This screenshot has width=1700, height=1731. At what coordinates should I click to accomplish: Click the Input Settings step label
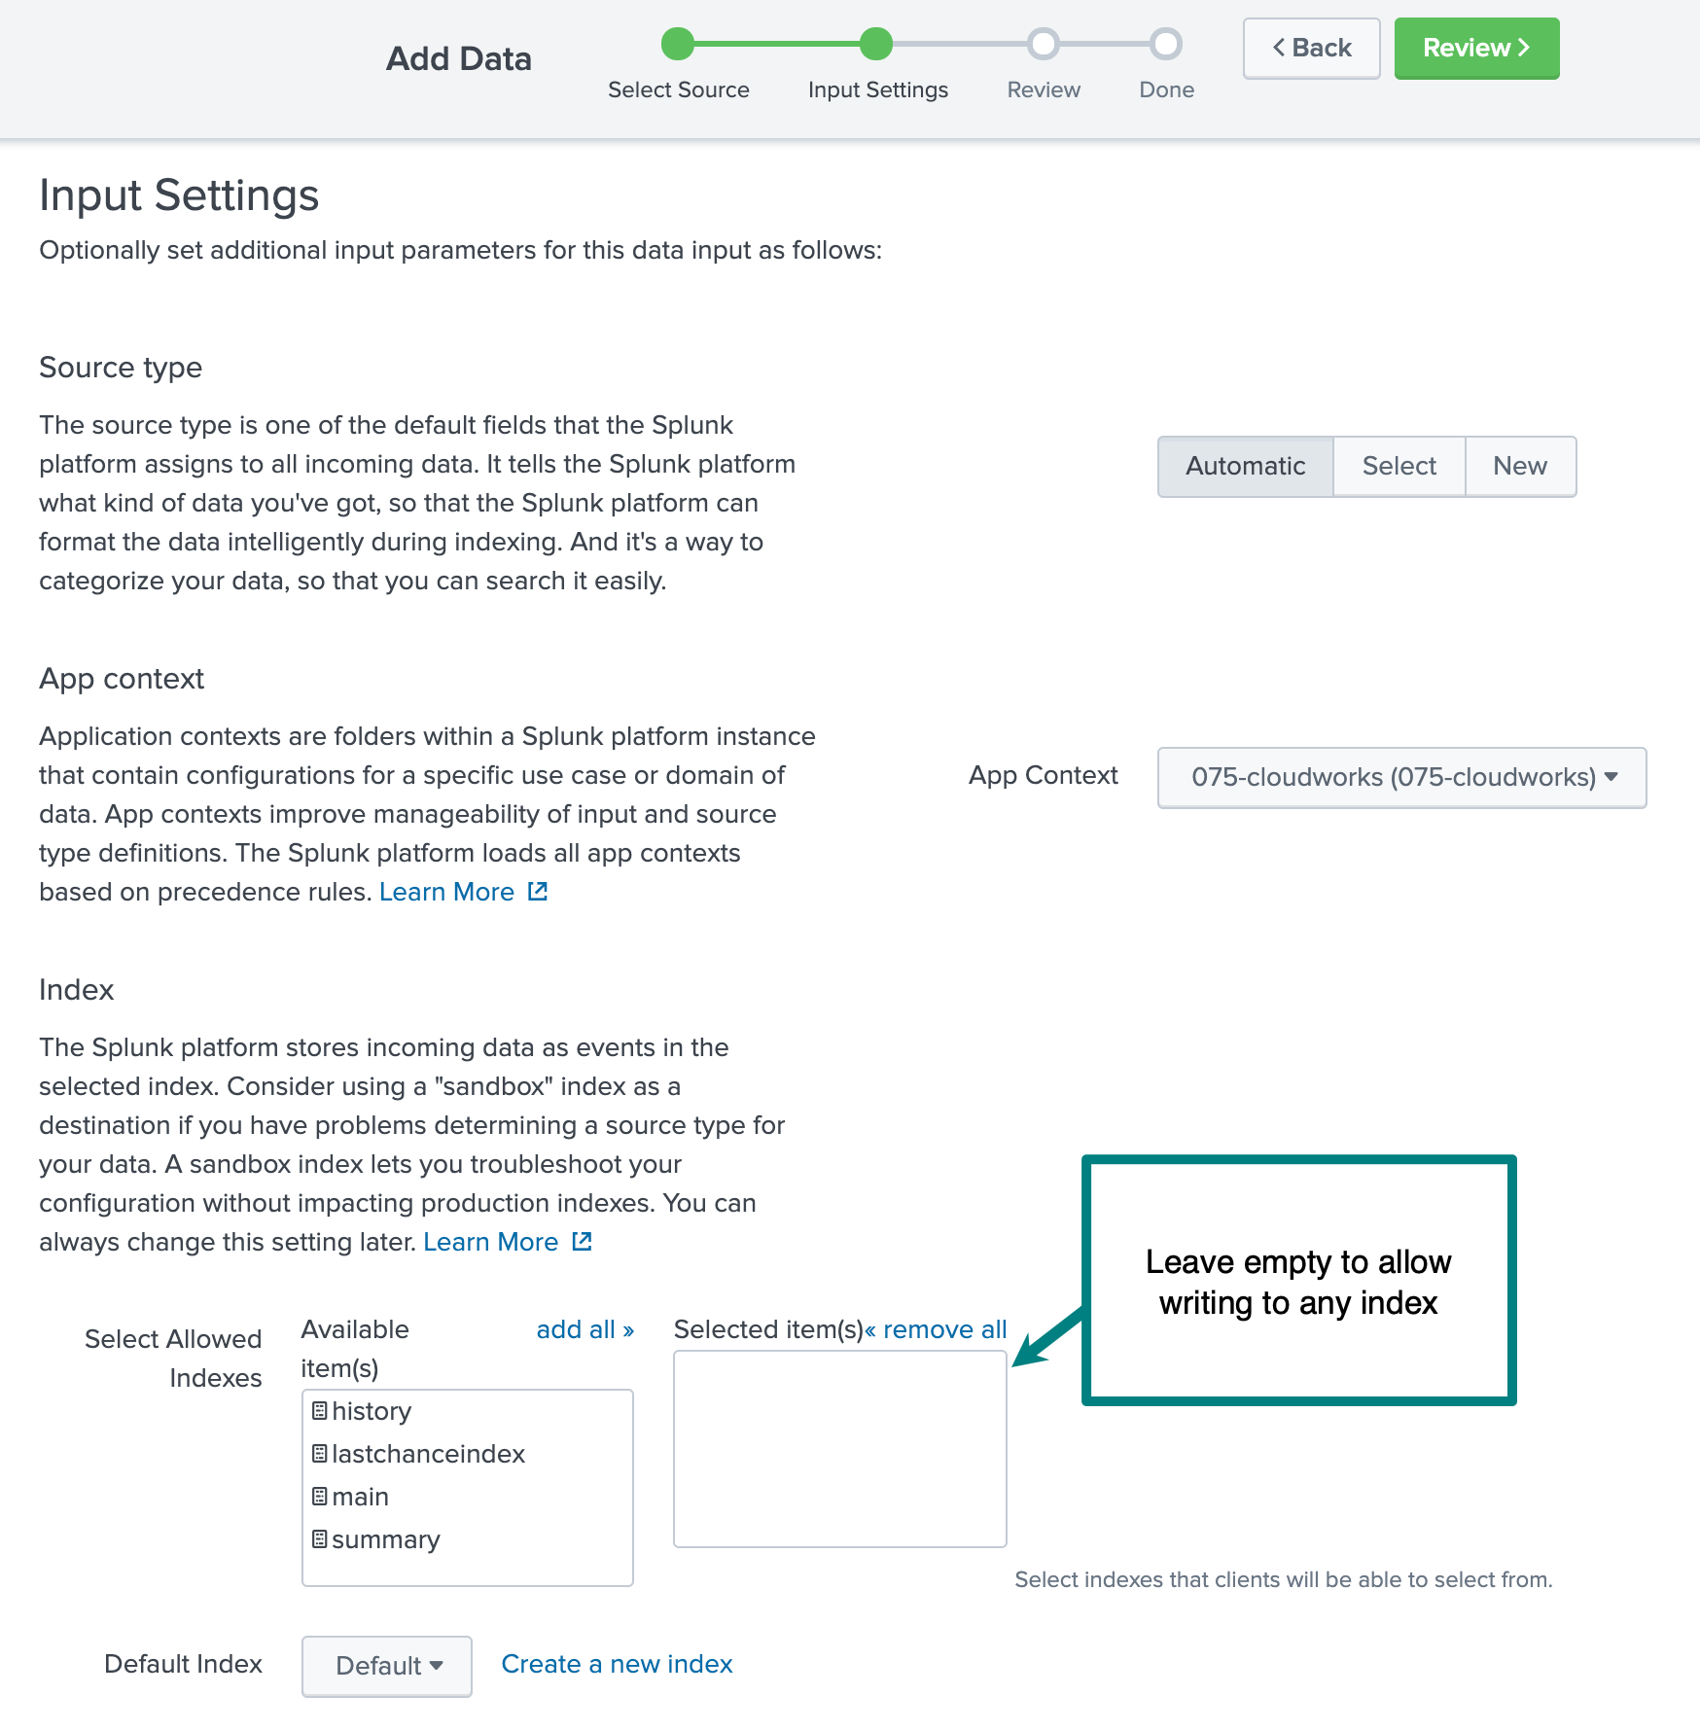877,89
